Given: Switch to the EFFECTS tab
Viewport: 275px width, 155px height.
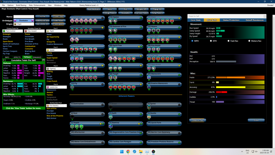Looking at the screenshot, I should click(17, 57).
